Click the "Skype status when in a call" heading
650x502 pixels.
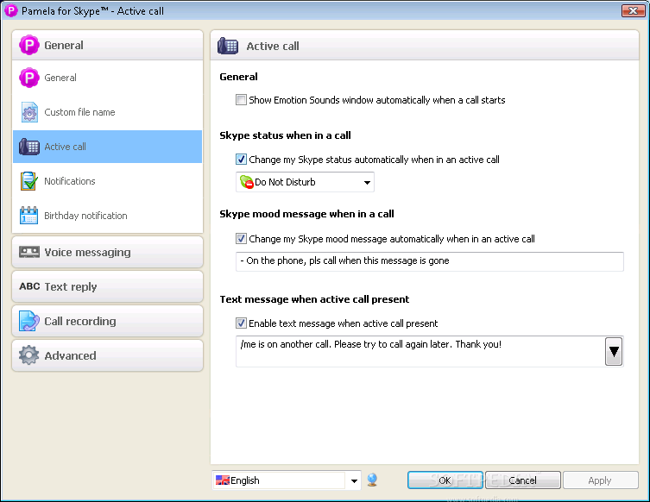(285, 135)
